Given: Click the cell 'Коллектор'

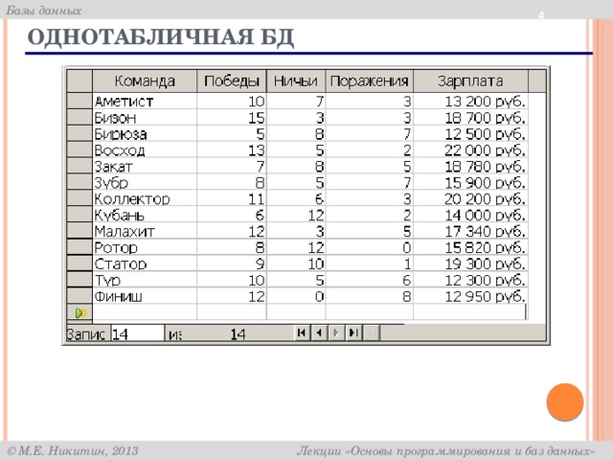Looking at the screenshot, I should pos(145,198).
